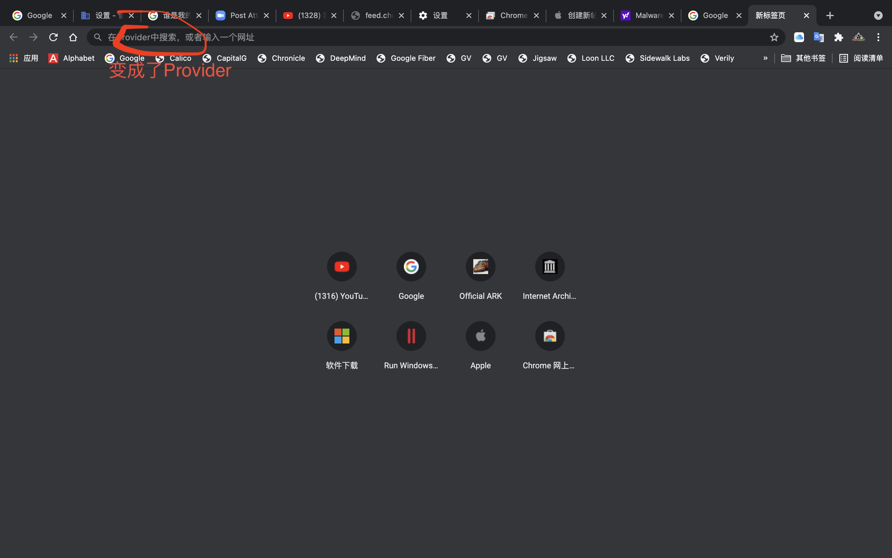Click the Home button in the toolbar

click(73, 37)
